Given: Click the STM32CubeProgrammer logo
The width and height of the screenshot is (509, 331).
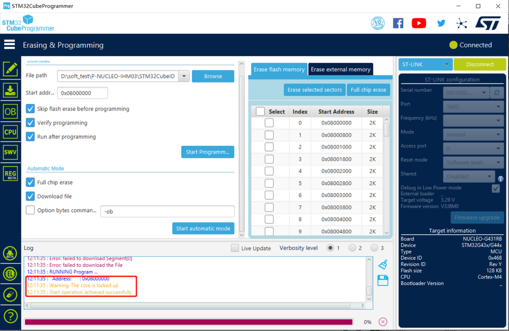Looking at the screenshot, I should pos(28,23).
